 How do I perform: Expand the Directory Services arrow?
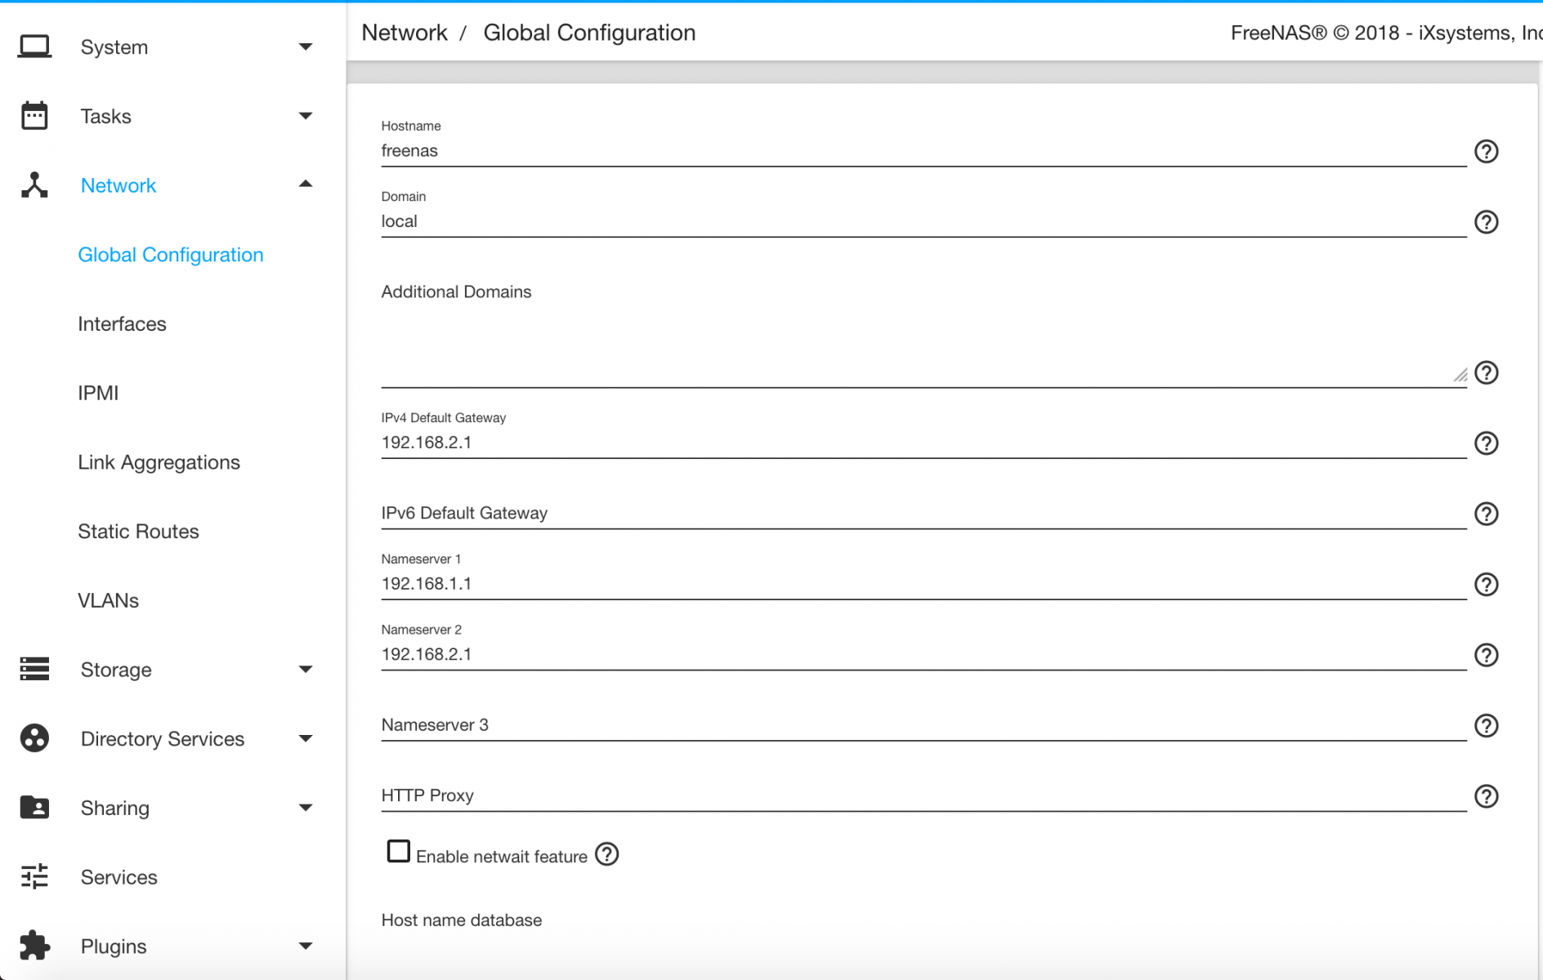[x=306, y=738]
